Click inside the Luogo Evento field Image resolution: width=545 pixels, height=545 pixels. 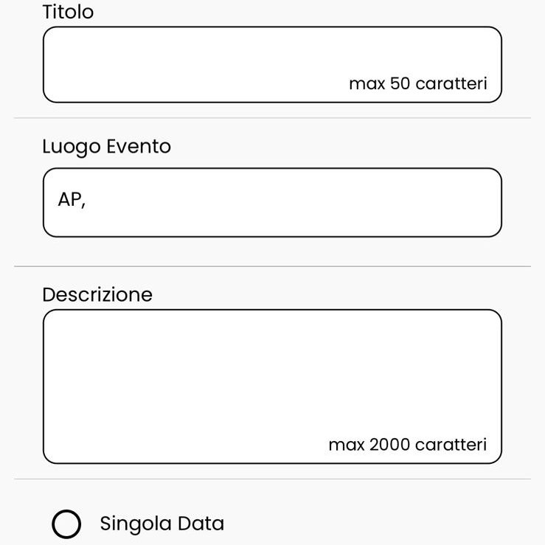(x=272, y=203)
